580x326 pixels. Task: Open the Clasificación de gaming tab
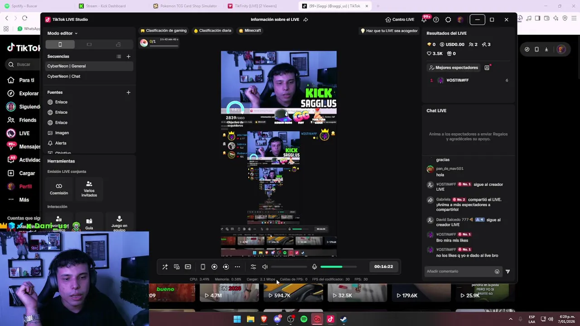point(164,30)
